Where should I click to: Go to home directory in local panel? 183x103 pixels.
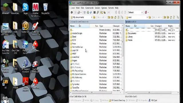point(115,17)
